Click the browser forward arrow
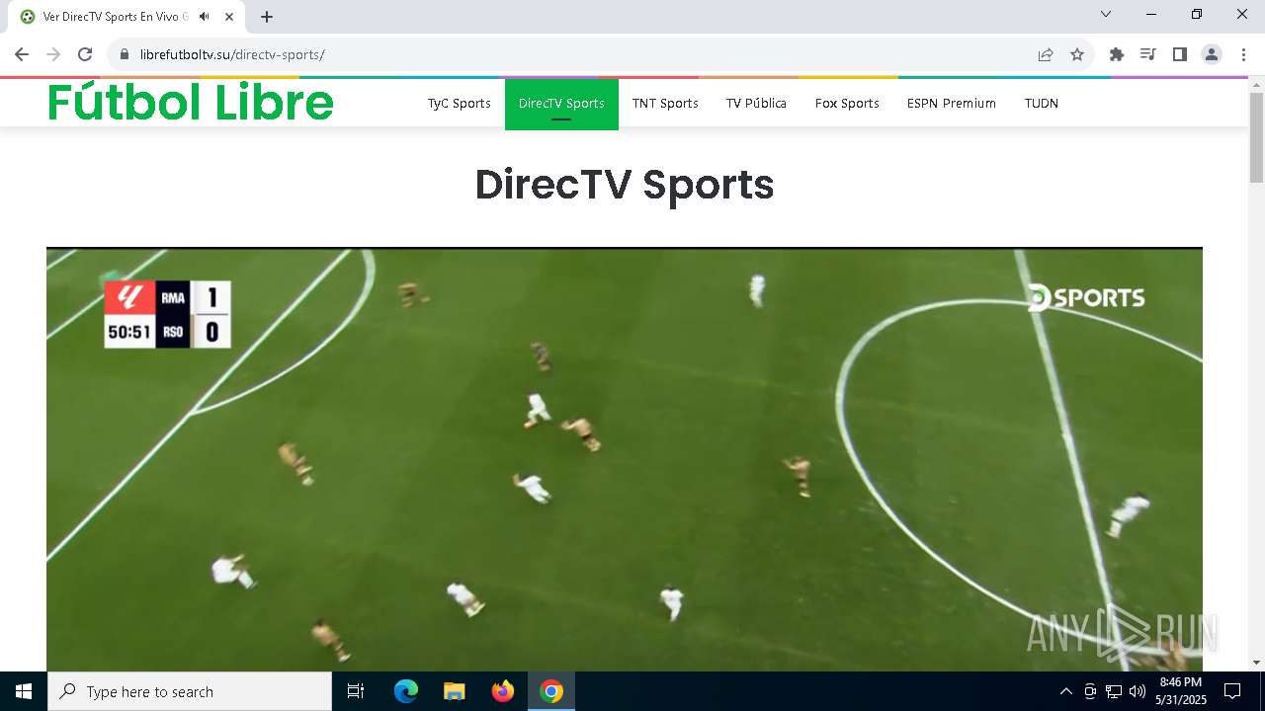The image size is (1265, 711). pyautogui.click(x=53, y=54)
